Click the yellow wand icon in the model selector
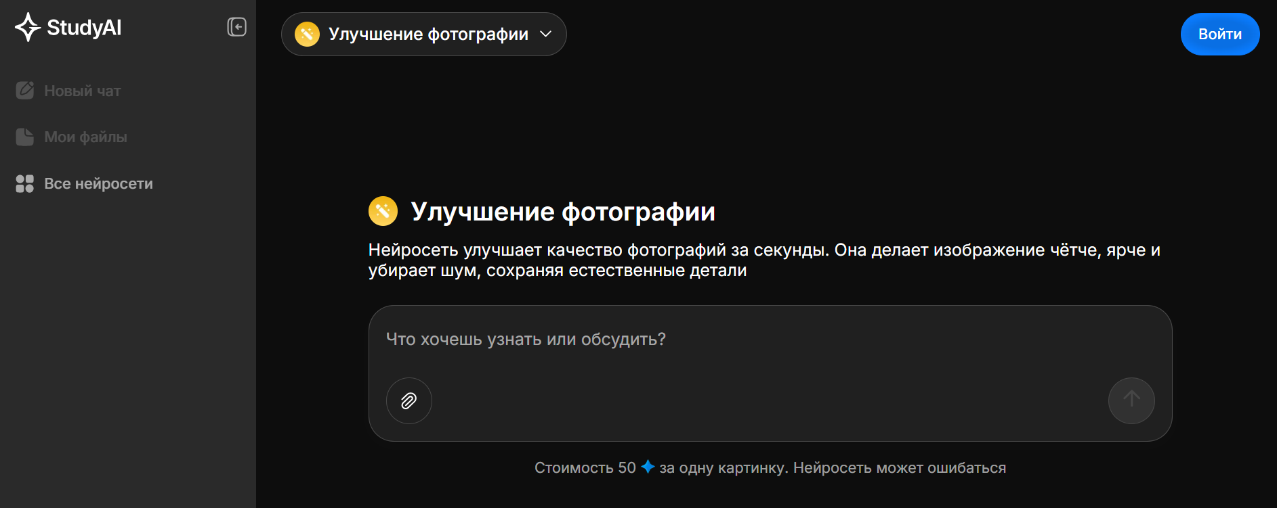 (x=307, y=34)
